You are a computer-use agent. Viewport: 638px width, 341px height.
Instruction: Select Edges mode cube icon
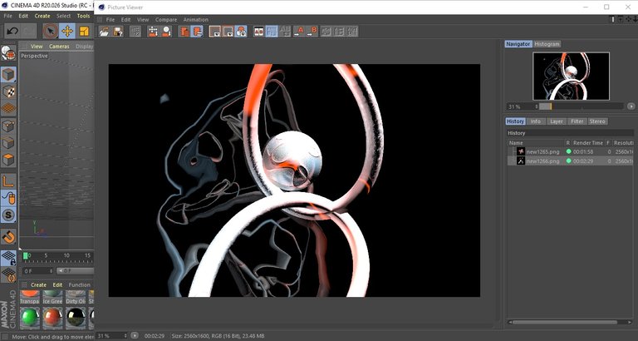(8, 143)
